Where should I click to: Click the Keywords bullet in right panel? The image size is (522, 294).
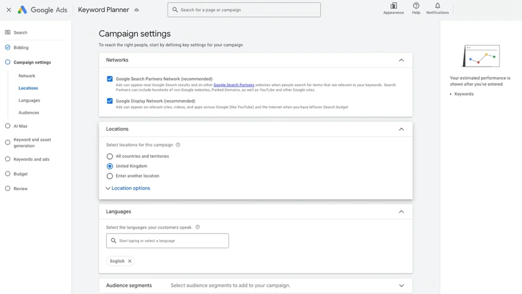[464, 94]
